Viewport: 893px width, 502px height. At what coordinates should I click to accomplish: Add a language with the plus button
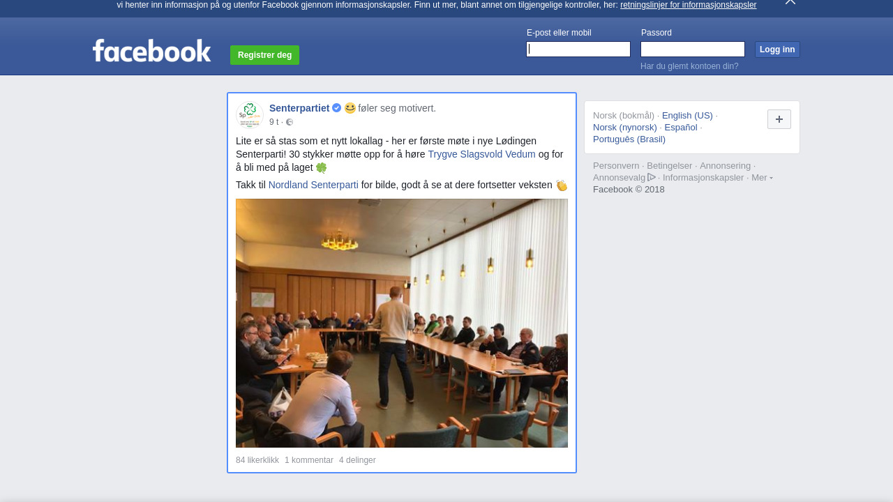pos(779,119)
